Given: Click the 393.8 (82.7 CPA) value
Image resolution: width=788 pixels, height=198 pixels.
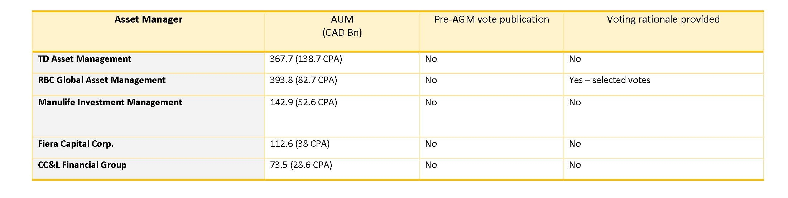Looking at the screenshot, I should (303, 80).
